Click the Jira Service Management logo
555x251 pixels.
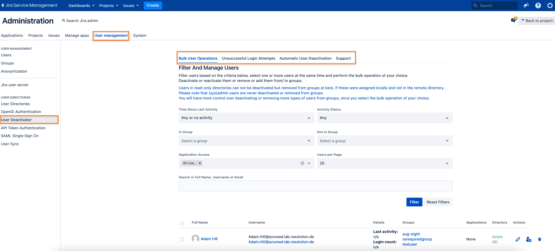29,5
